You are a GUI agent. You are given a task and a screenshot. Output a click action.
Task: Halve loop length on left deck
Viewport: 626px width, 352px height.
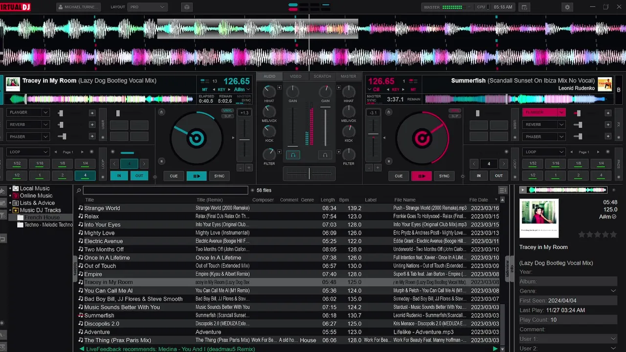tap(114, 164)
